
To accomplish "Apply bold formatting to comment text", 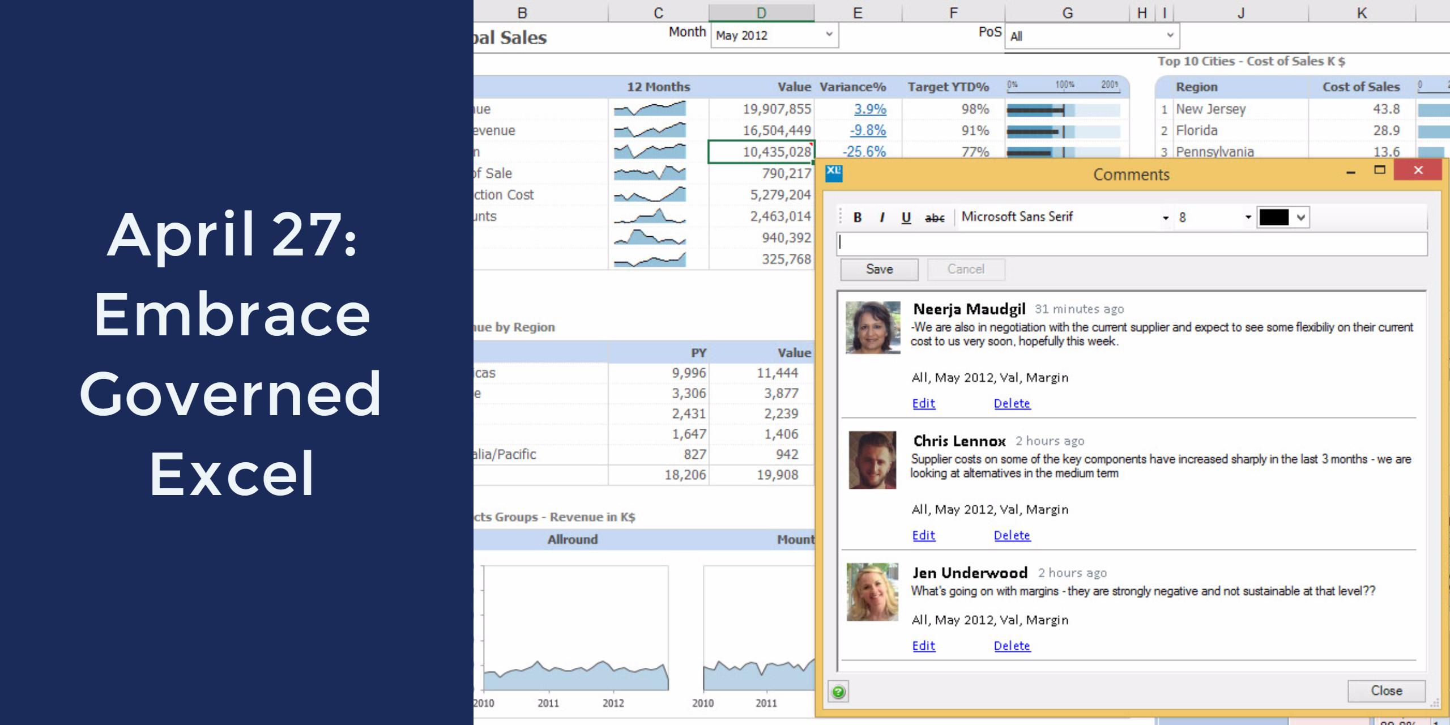I will point(857,216).
